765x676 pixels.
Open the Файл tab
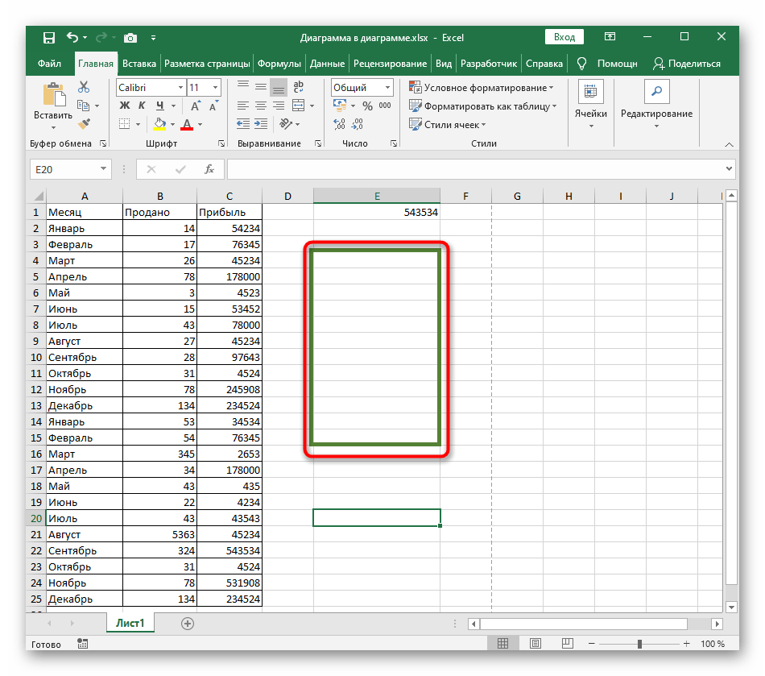click(x=49, y=64)
